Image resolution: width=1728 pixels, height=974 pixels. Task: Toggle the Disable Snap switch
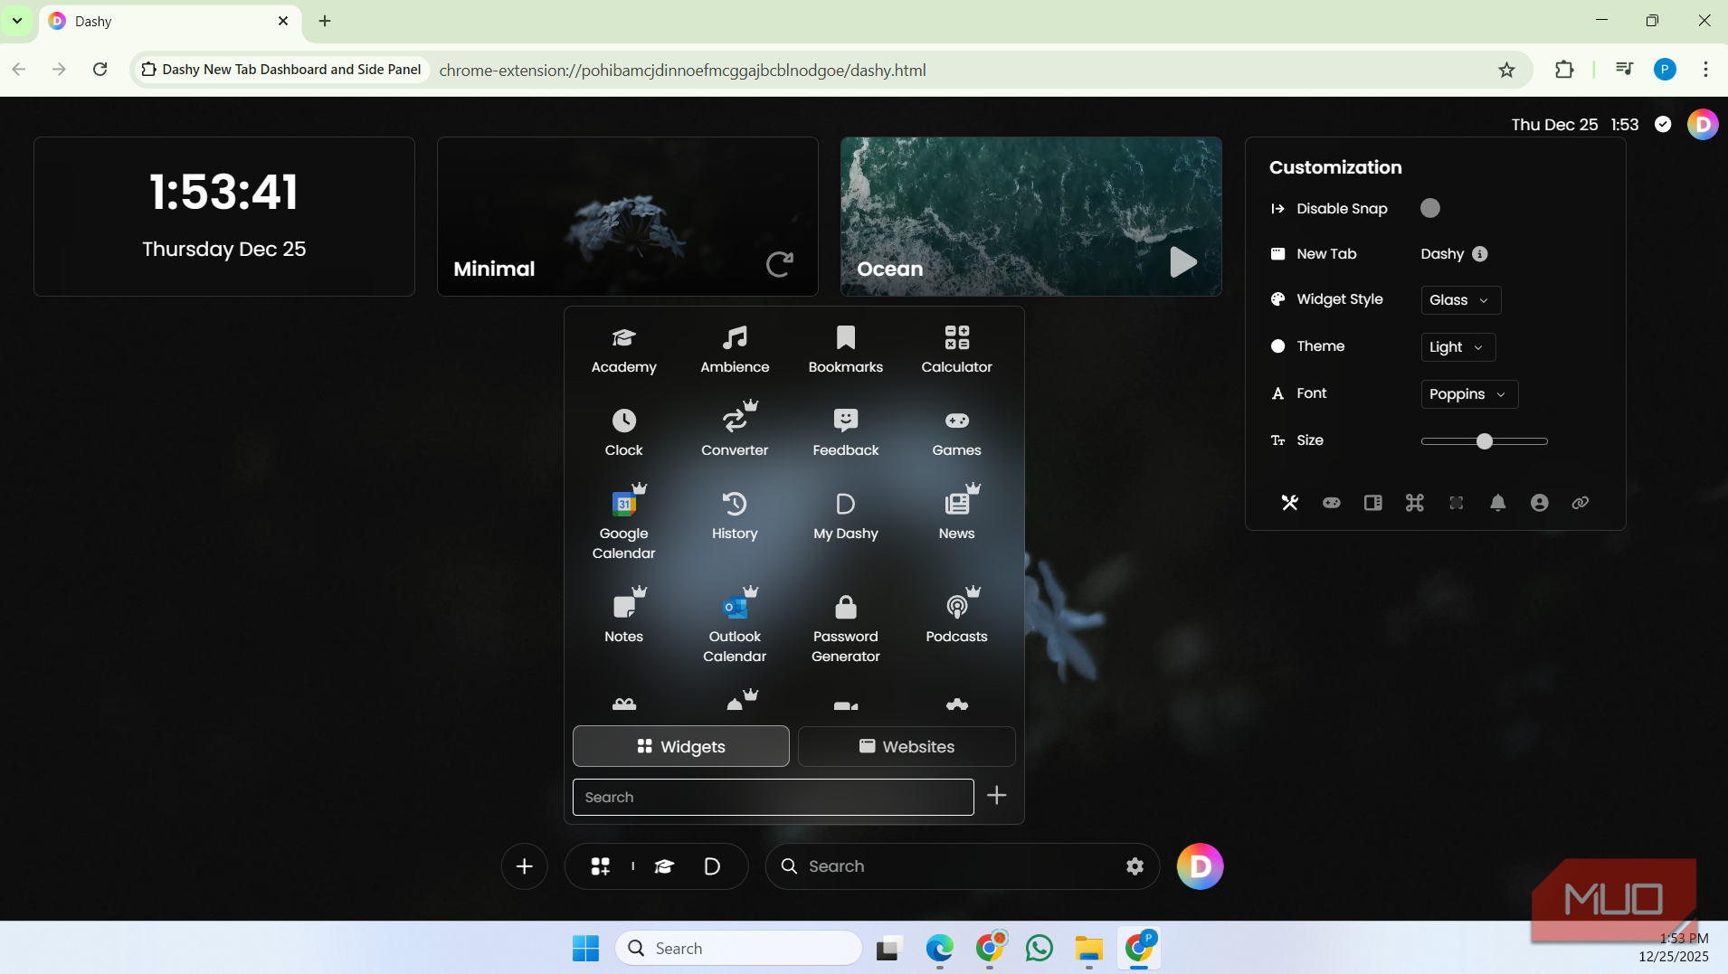[1429, 208]
